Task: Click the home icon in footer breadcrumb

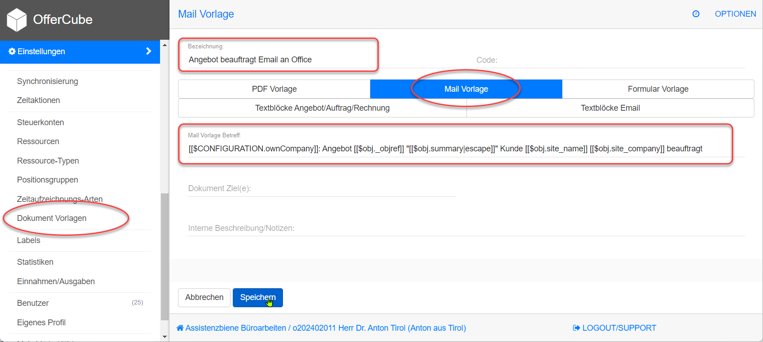Action: click(180, 328)
